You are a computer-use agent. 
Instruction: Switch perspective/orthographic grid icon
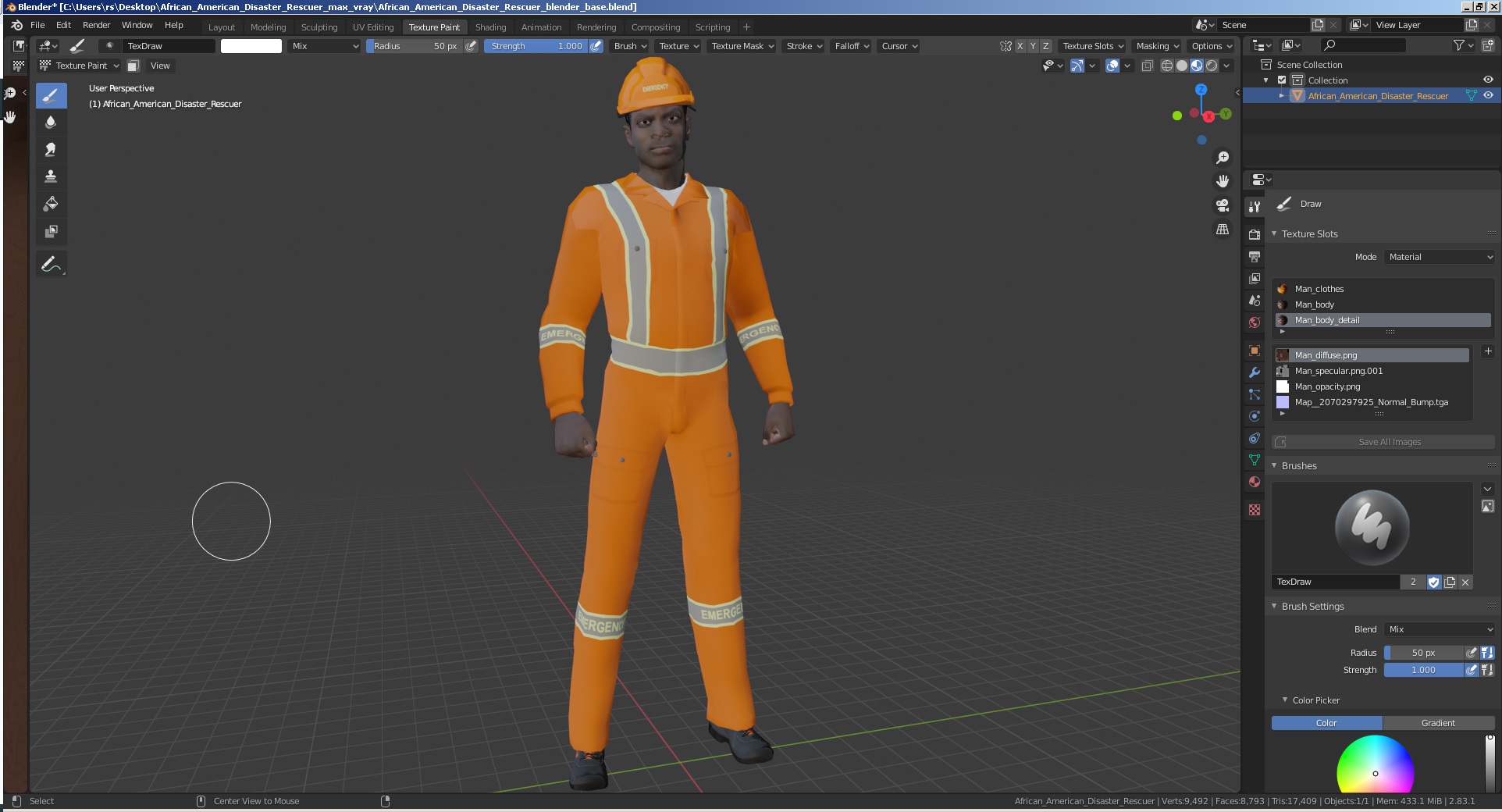pos(1223,230)
